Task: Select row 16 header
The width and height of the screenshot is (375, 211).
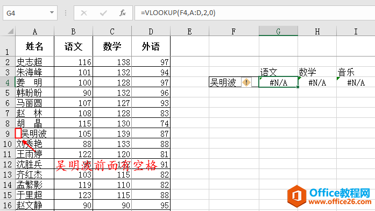Action: (8, 205)
